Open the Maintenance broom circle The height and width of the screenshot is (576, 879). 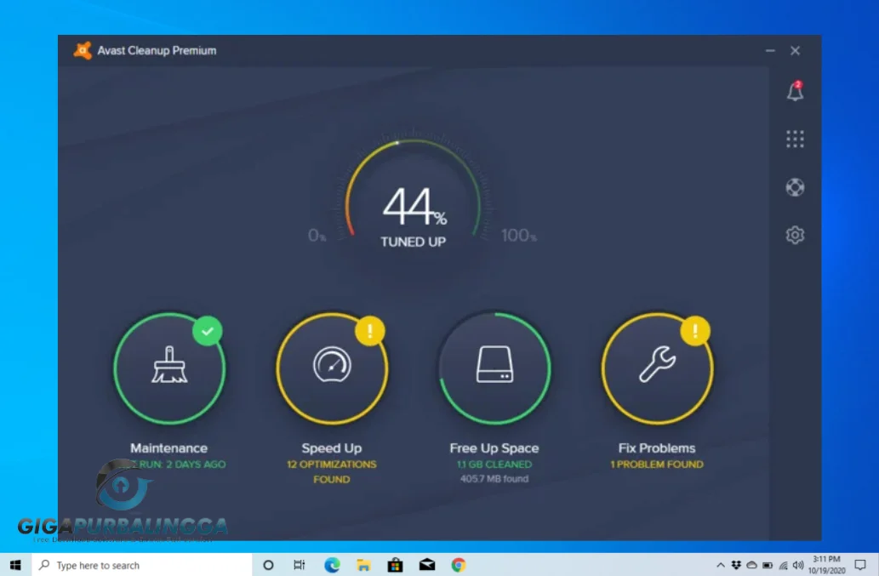tap(169, 368)
